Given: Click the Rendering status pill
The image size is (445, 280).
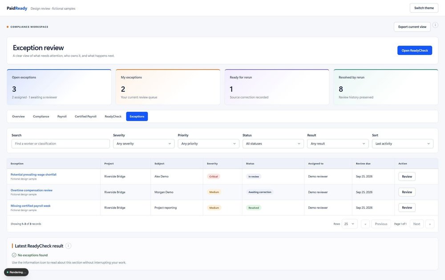Looking at the screenshot, I should pos(16,272).
